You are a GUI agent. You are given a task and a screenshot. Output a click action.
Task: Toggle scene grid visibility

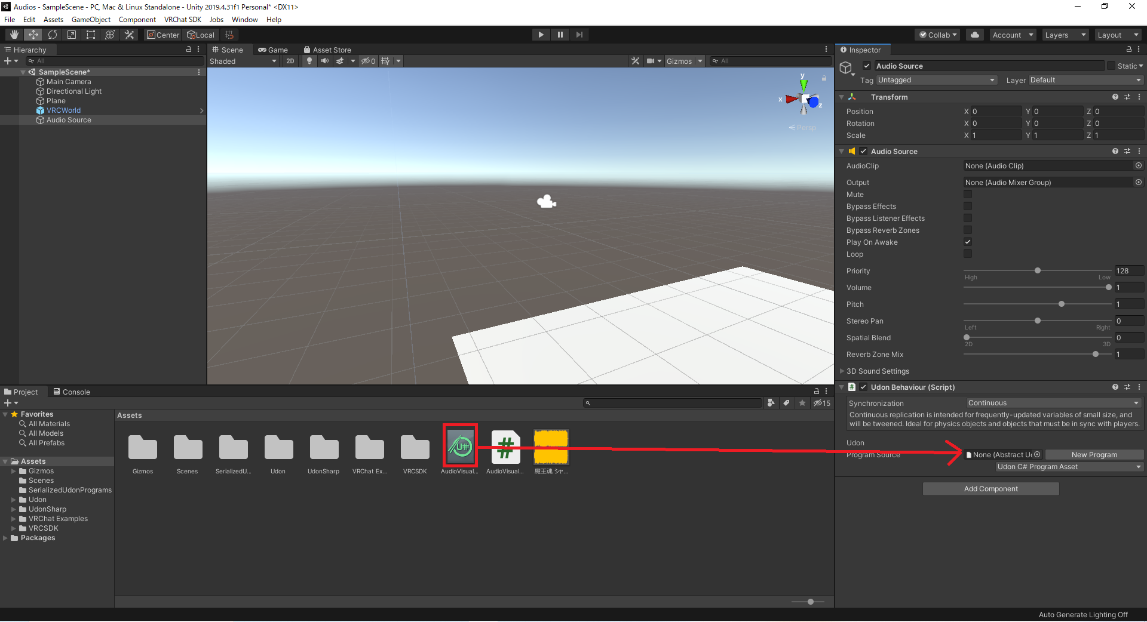pos(385,61)
